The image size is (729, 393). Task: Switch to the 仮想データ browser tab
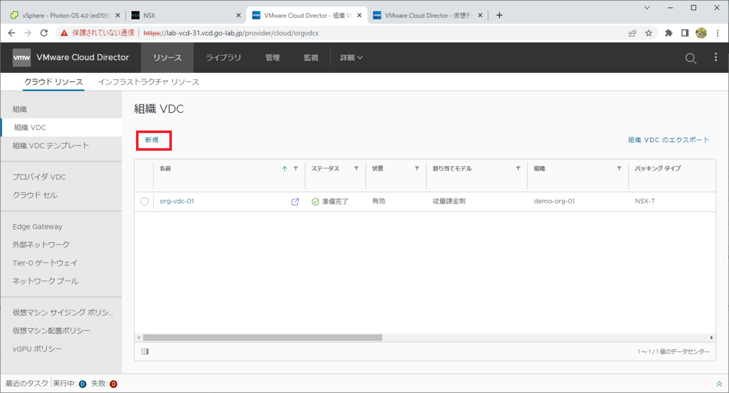(x=427, y=15)
